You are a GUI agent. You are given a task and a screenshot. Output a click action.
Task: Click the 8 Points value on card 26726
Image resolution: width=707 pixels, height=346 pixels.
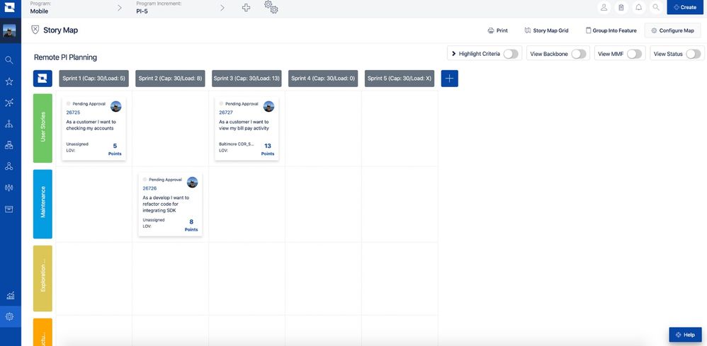pos(191,225)
